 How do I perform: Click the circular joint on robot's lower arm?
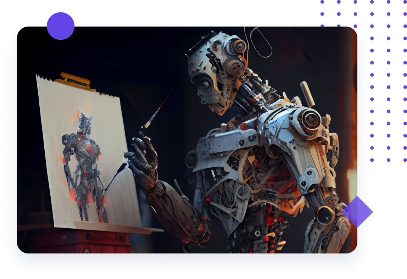point(324,215)
